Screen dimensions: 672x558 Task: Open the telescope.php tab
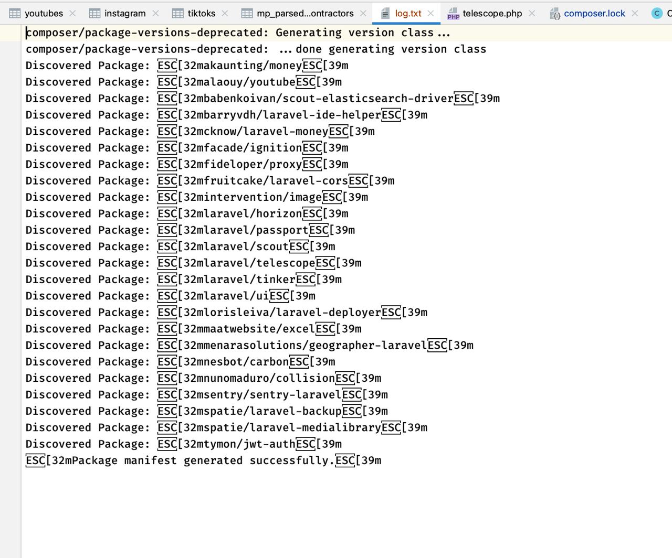click(492, 13)
